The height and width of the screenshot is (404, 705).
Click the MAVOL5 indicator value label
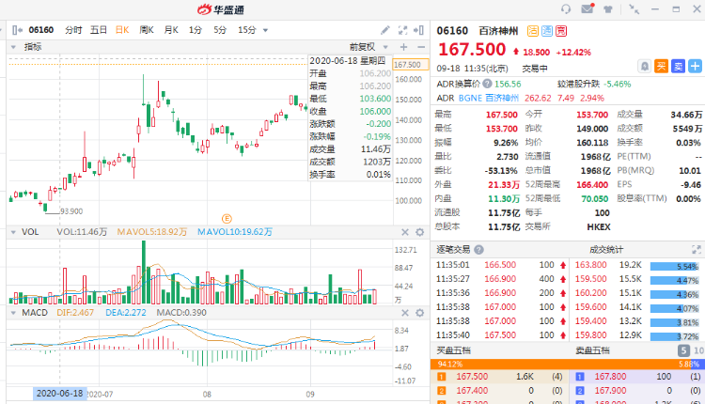152,232
